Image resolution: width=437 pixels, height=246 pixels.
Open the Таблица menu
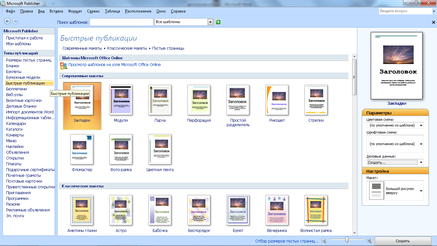112,11
